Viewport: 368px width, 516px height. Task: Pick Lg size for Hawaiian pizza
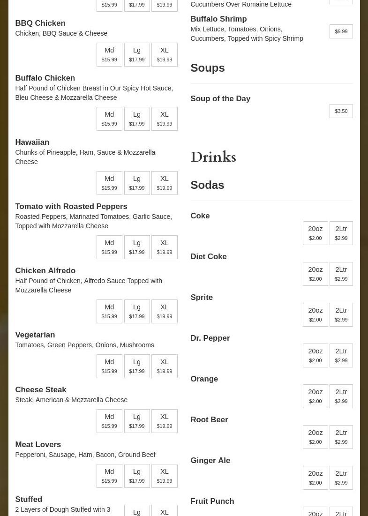137,183
